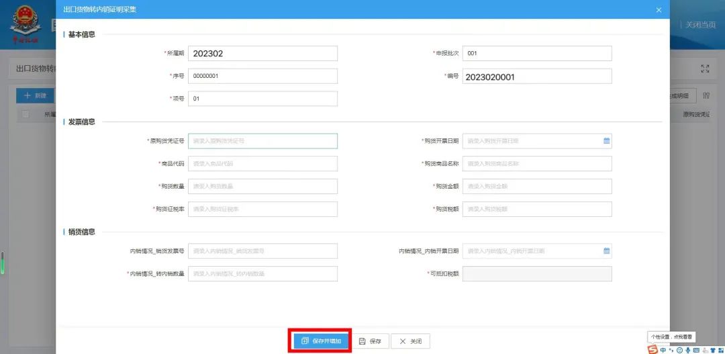Toggle the 中 Chinese input mode icon
Viewport: 725px width, 354px height.
[x=663, y=349]
